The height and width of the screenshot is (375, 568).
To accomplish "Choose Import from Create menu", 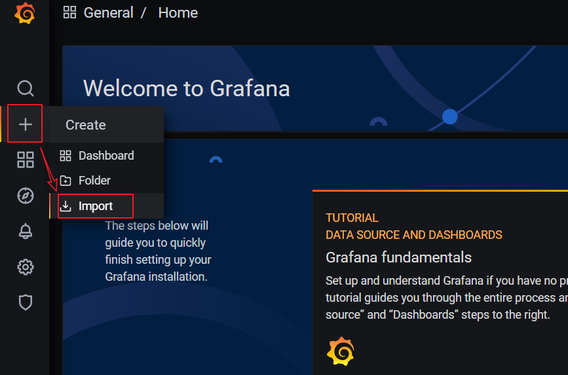I will point(106,205).
